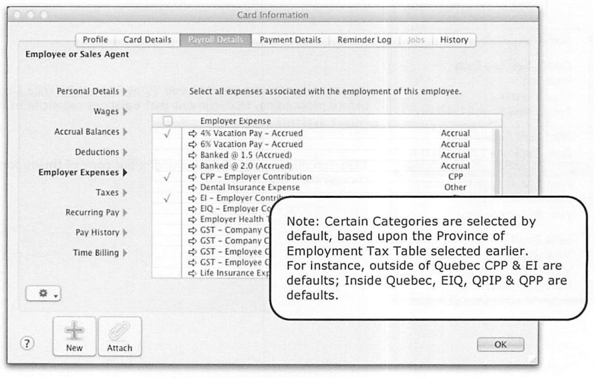
Task: Click the Employer Expense column header
Action: point(236,121)
